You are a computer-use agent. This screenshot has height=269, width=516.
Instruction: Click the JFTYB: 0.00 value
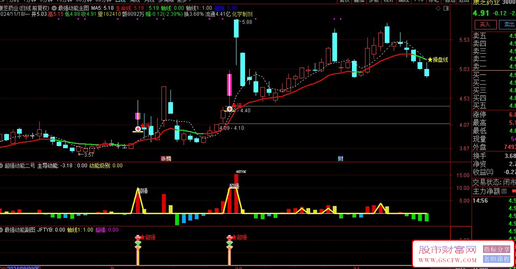(x=51, y=230)
